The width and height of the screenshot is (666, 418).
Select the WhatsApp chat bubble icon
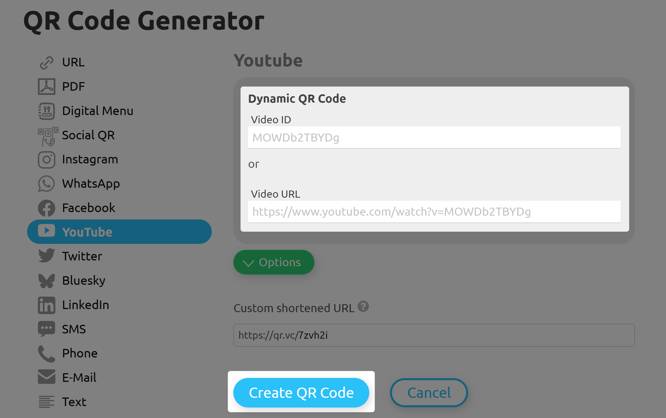tap(46, 184)
